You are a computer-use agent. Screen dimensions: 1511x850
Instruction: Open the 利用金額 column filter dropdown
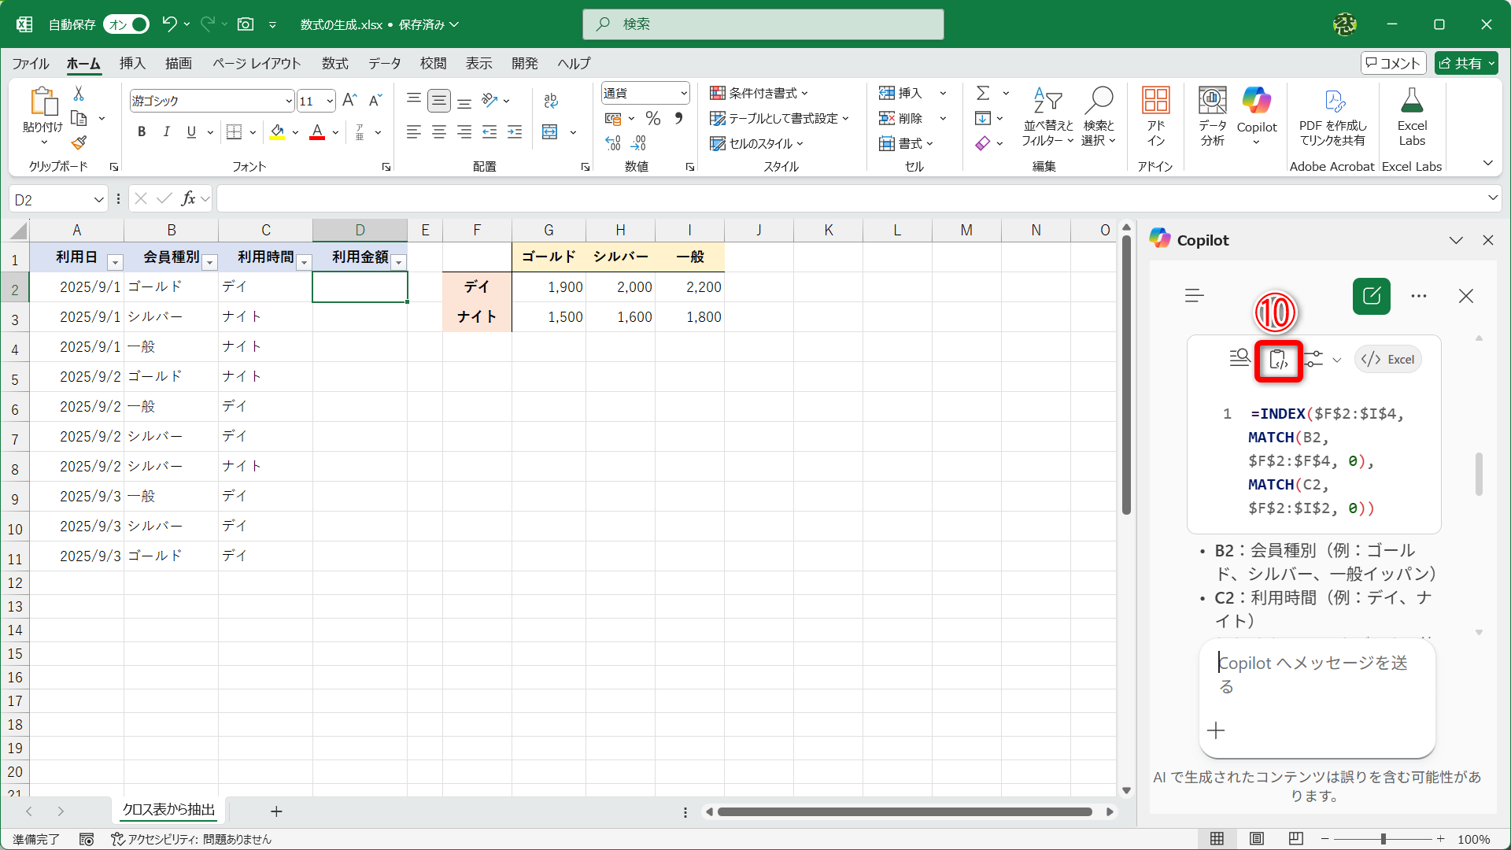pos(399,262)
